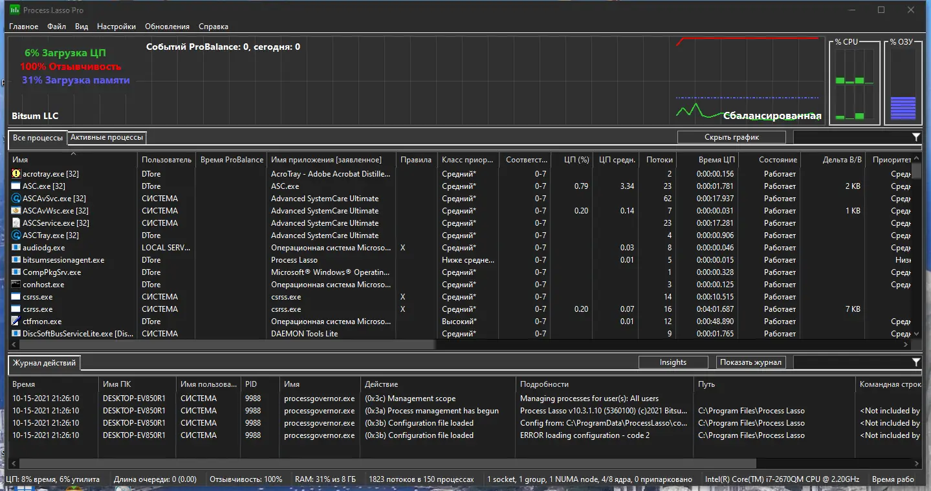Click the ASCService.exe process icon

(x=16, y=223)
